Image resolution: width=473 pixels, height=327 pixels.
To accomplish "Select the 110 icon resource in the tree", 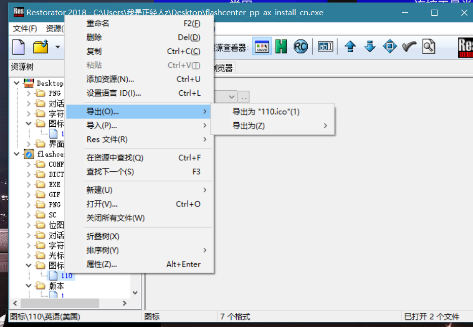I will pyautogui.click(x=66, y=276).
